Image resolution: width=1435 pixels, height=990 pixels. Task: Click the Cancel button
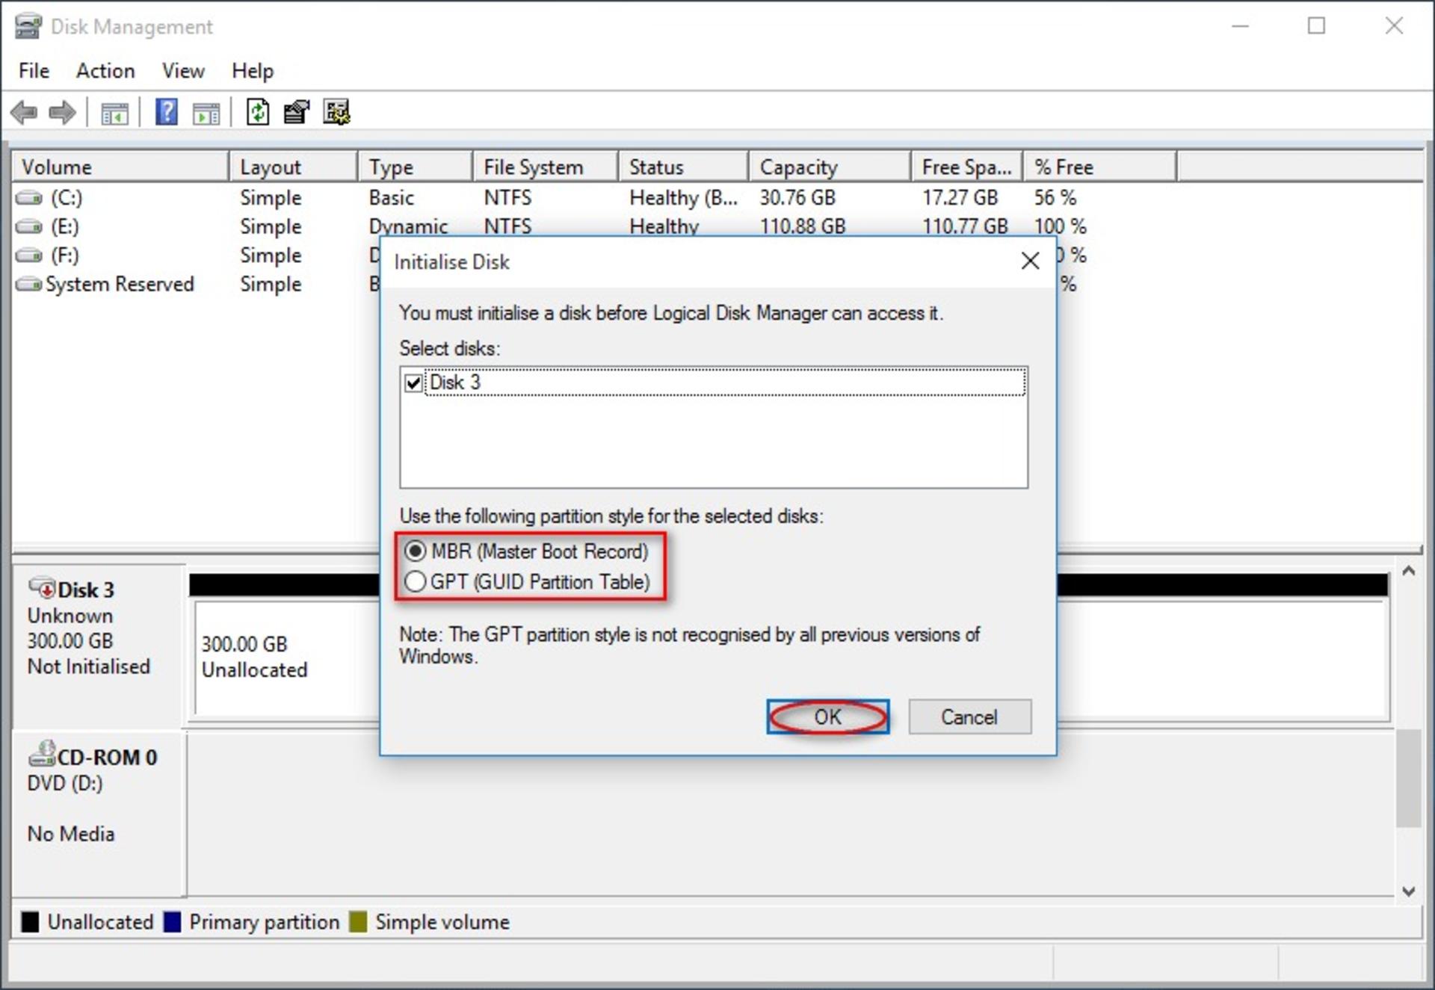pyautogui.click(x=969, y=717)
